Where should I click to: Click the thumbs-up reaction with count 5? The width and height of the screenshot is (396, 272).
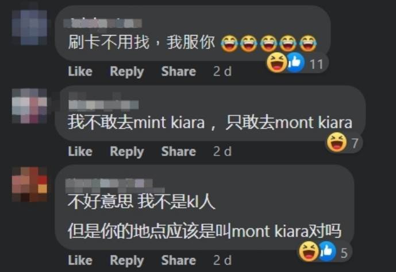point(327,251)
